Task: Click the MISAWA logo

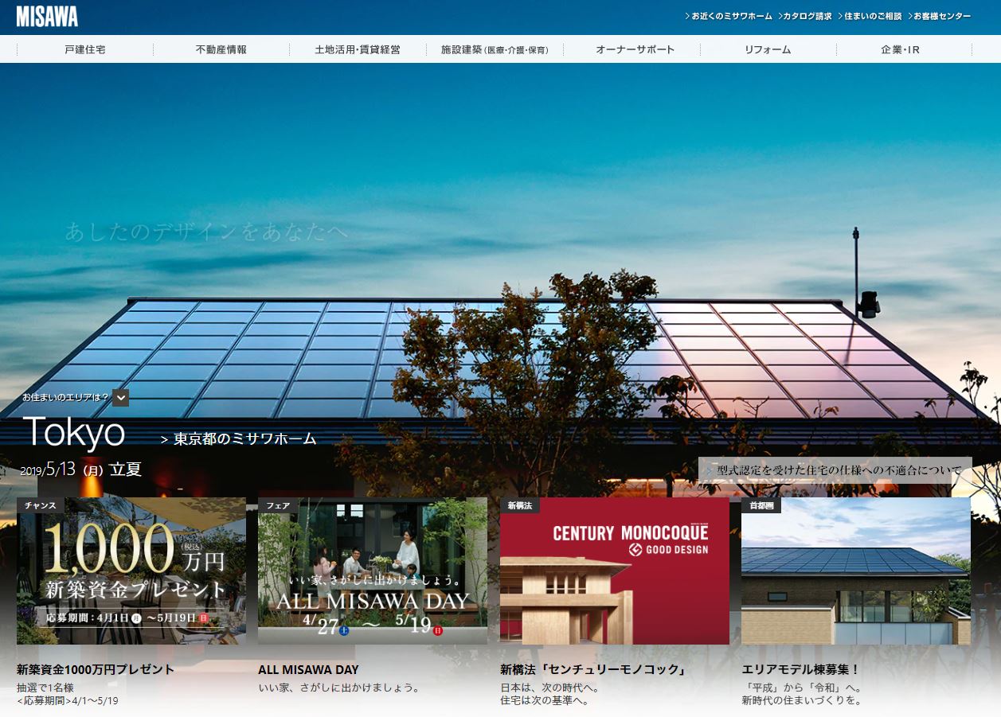Action: (x=47, y=17)
